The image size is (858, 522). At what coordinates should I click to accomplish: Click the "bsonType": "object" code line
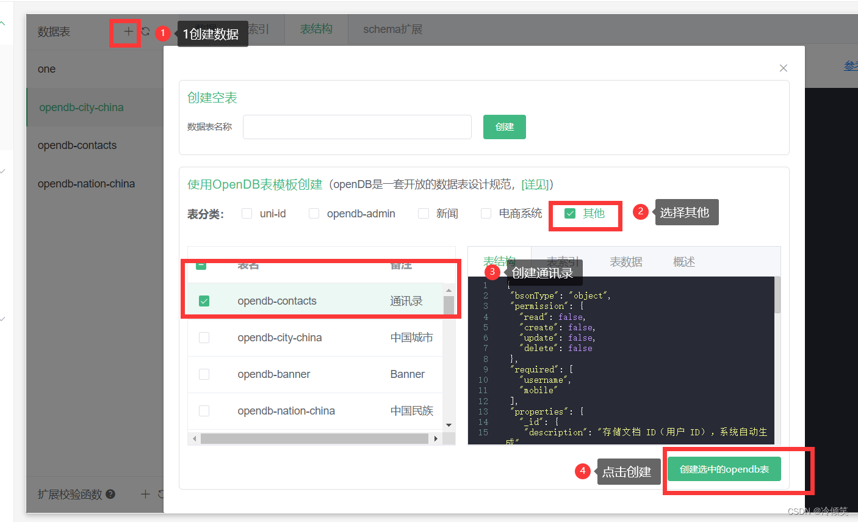[x=560, y=295]
